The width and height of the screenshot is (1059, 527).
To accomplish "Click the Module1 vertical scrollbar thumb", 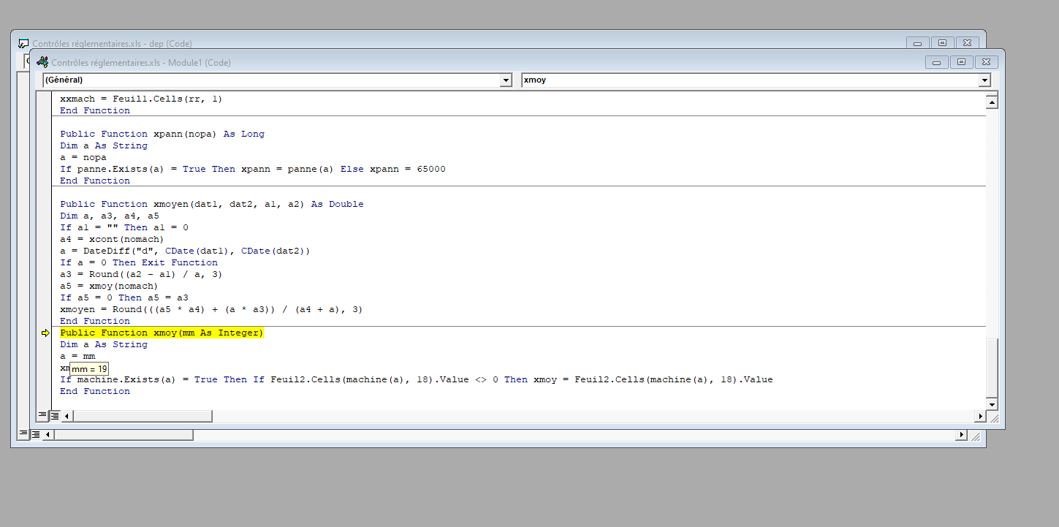I will (992, 368).
